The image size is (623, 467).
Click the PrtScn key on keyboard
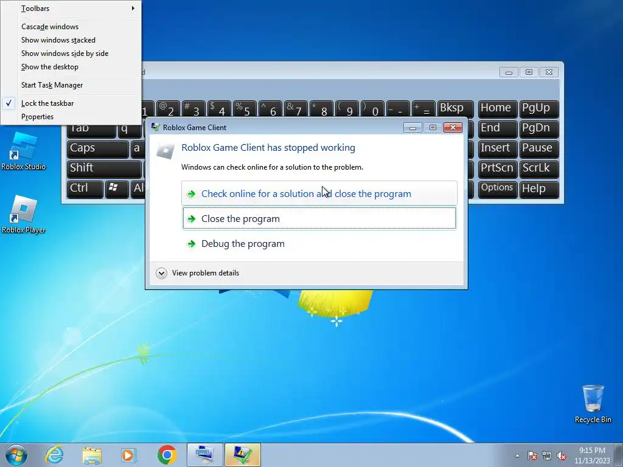[x=498, y=169]
